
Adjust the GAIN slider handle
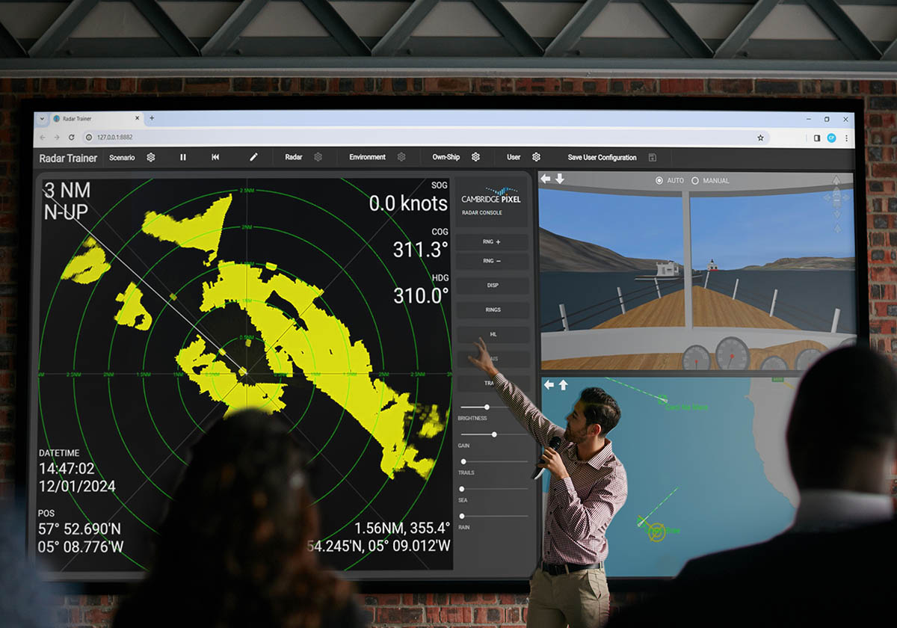tap(494, 434)
